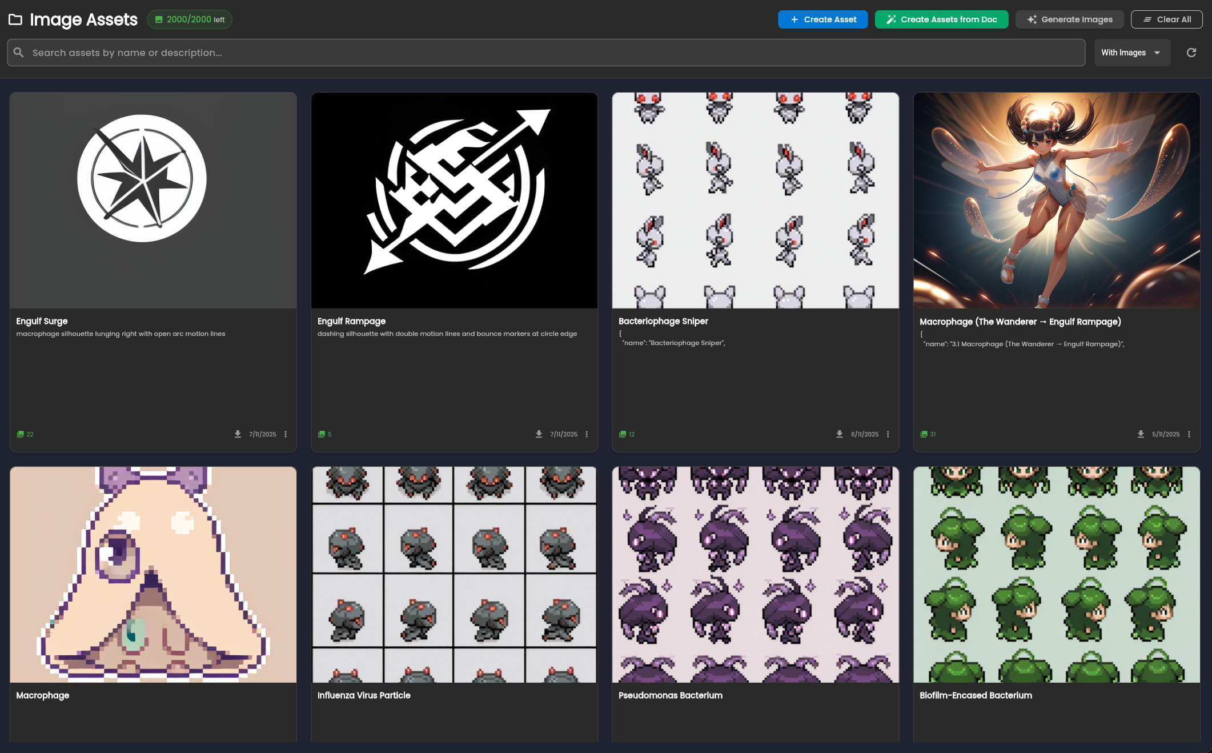Download the Bacteriophage Sniper asset
The image size is (1212, 753).
click(840, 434)
